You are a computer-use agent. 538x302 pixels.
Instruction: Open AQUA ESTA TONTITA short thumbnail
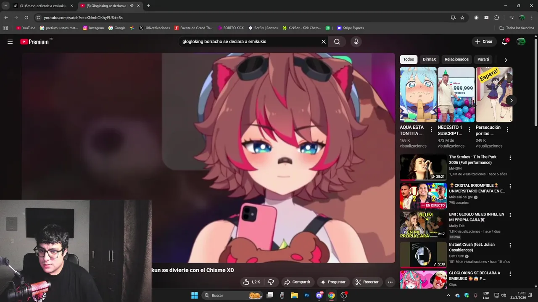coord(418,94)
